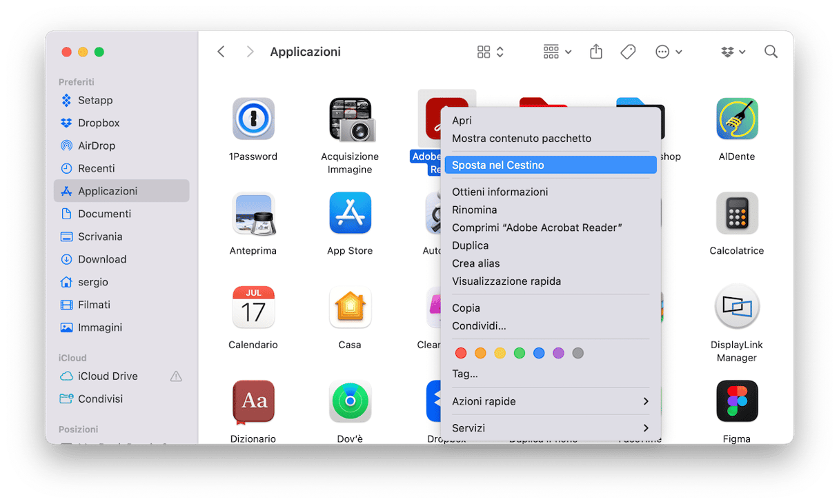Click the tag icon in the Finder toolbar
The height and width of the screenshot is (504, 839).
pos(628,52)
